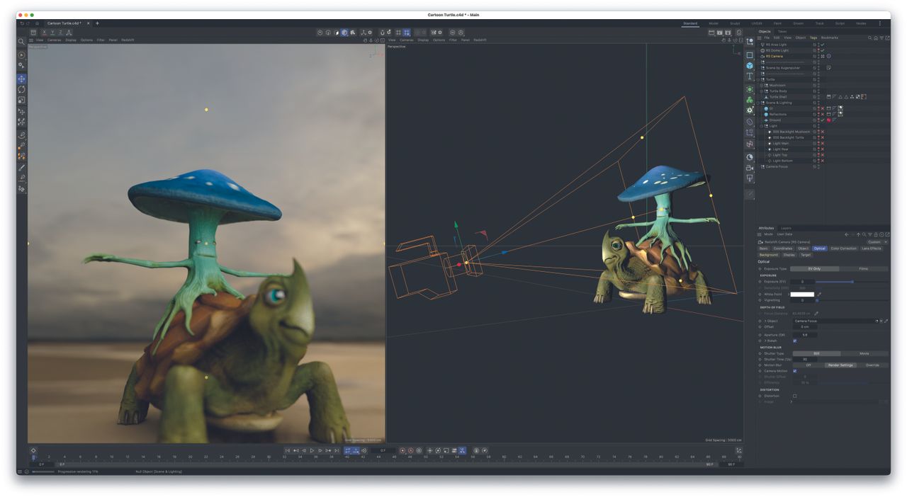The image size is (907, 497).
Task: Toggle the Y axis lock icon
Action: (52, 33)
